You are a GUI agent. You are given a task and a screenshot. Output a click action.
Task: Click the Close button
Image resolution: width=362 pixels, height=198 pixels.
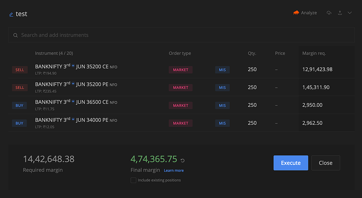pyautogui.click(x=325, y=163)
